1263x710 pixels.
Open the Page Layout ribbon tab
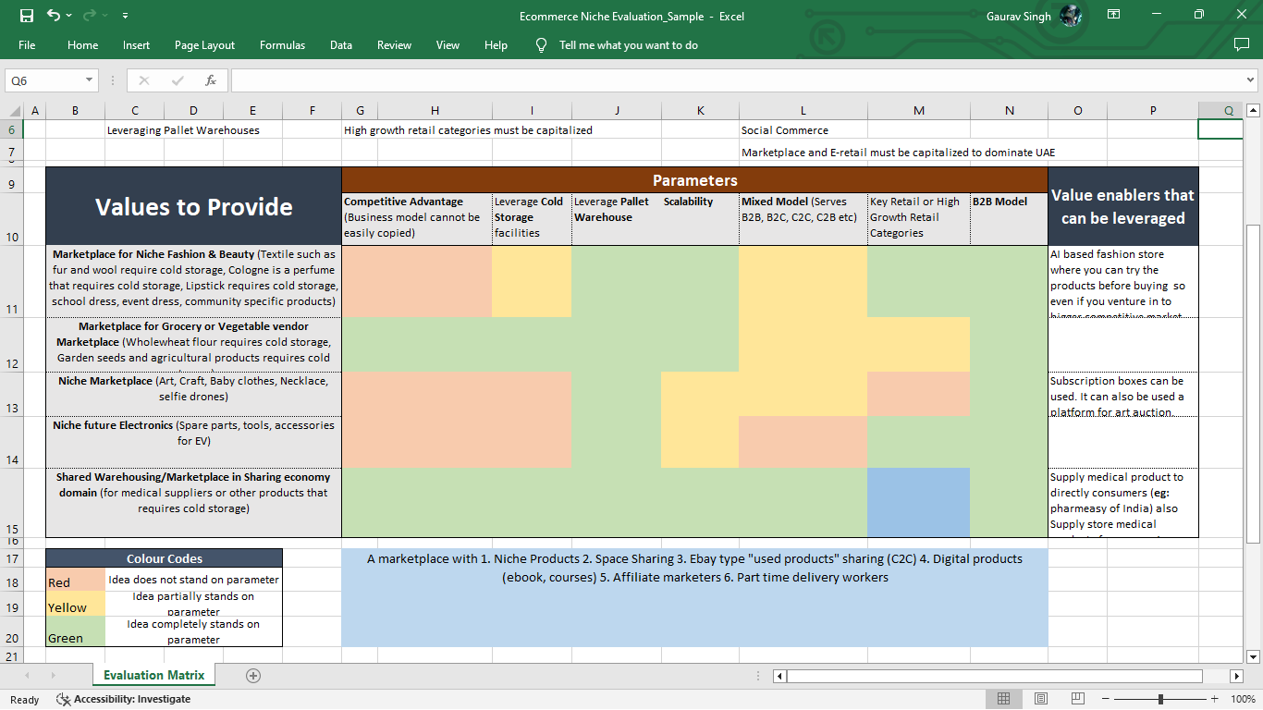pos(204,45)
